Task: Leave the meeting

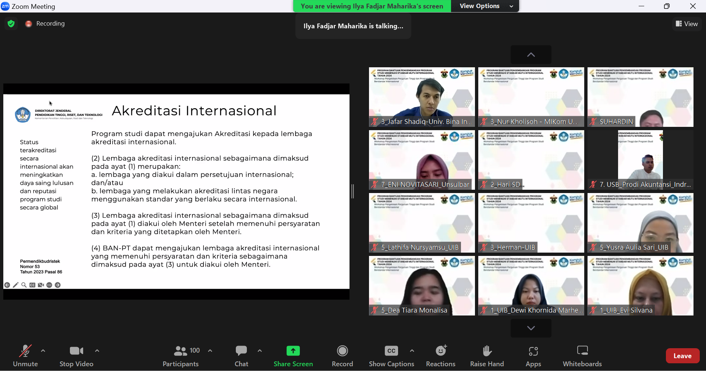Action: point(682,356)
